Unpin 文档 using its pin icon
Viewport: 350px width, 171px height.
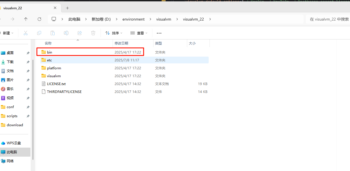(x=28, y=71)
